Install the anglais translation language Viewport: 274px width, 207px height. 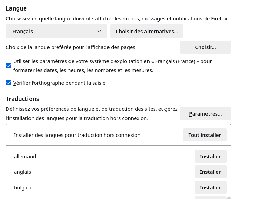coord(210,172)
